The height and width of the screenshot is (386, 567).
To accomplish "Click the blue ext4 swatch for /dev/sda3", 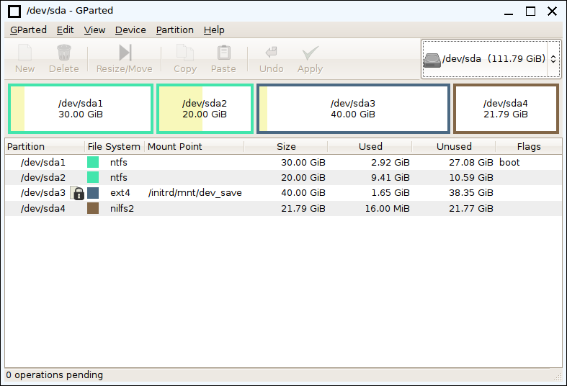I will (x=93, y=193).
